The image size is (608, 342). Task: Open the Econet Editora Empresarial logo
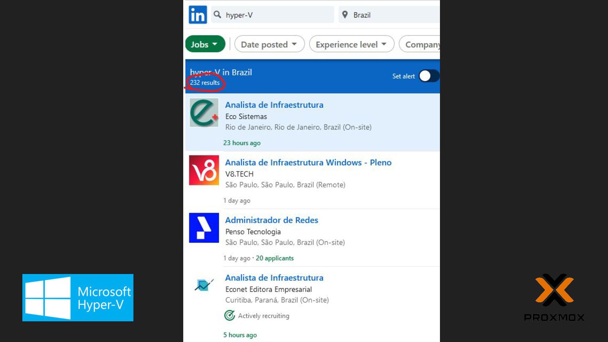pyautogui.click(x=204, y=285)
